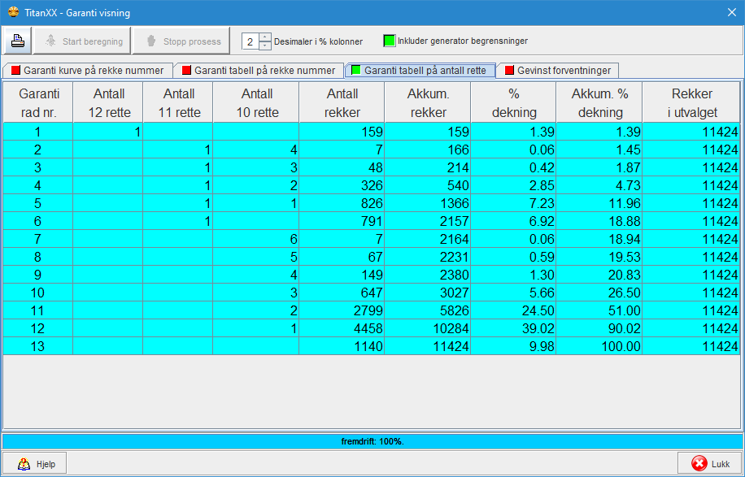Screen dimensions: 745x477
Task: Click Akkum. rekker value 2164
Action: coord(428,239)
